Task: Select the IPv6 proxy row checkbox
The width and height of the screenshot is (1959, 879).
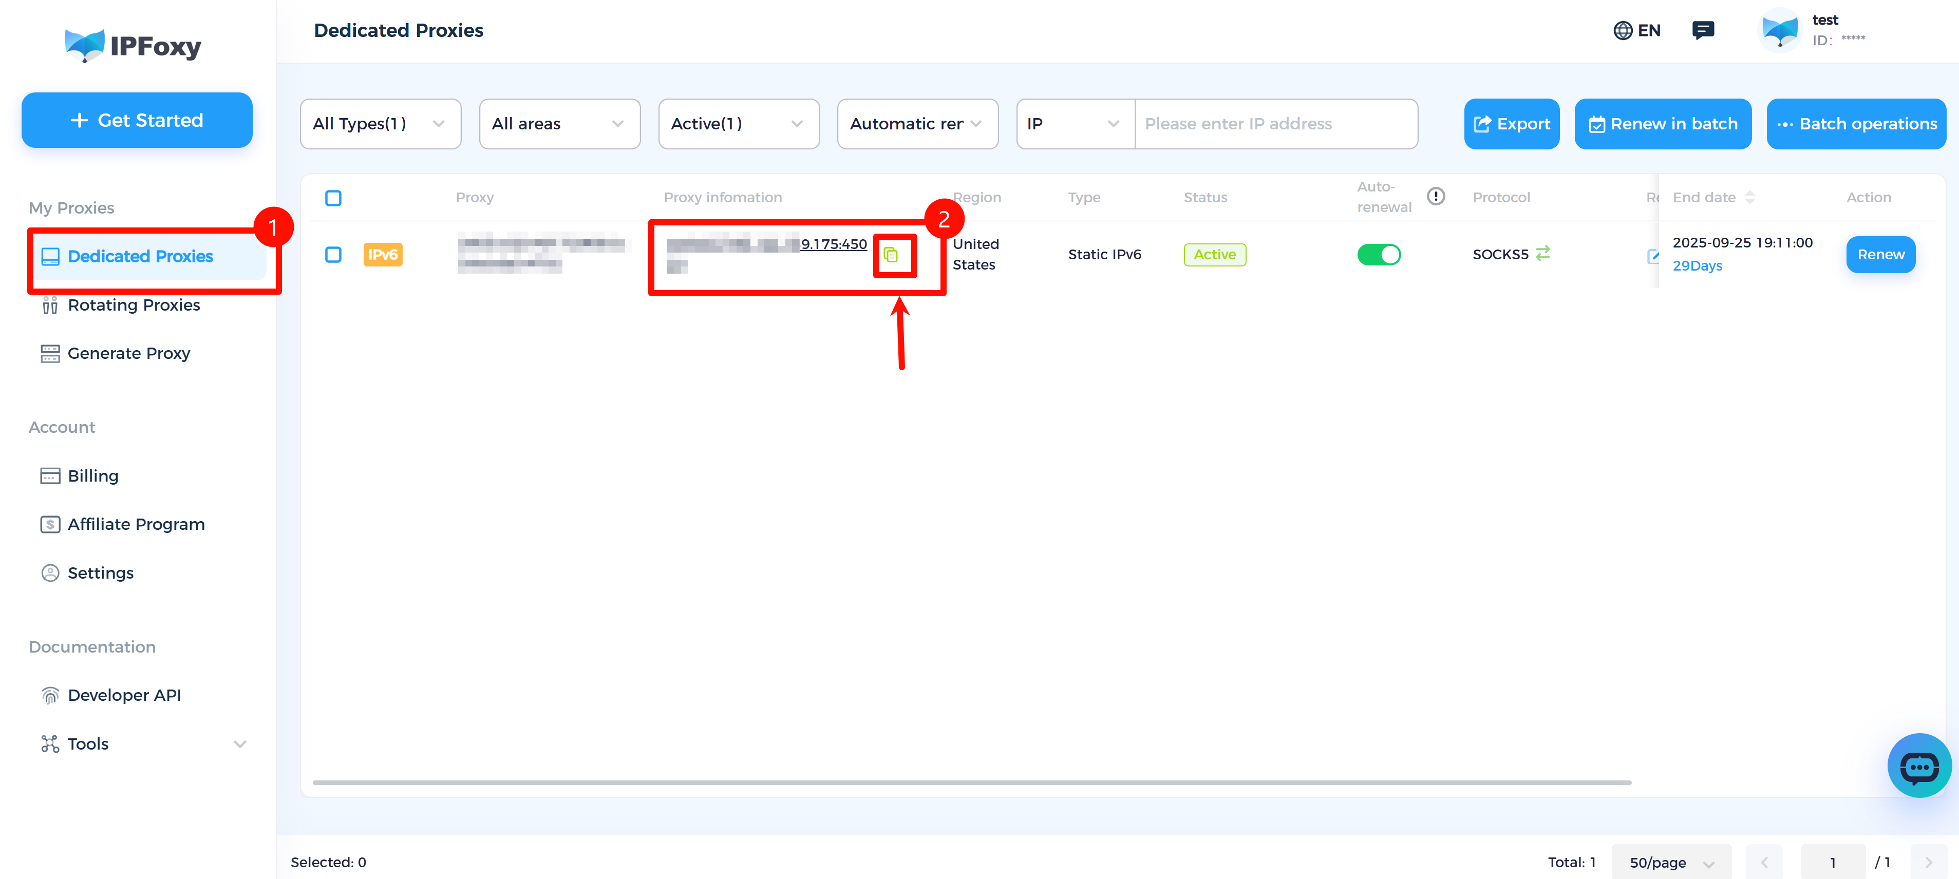Action: [x=333, y=255]
